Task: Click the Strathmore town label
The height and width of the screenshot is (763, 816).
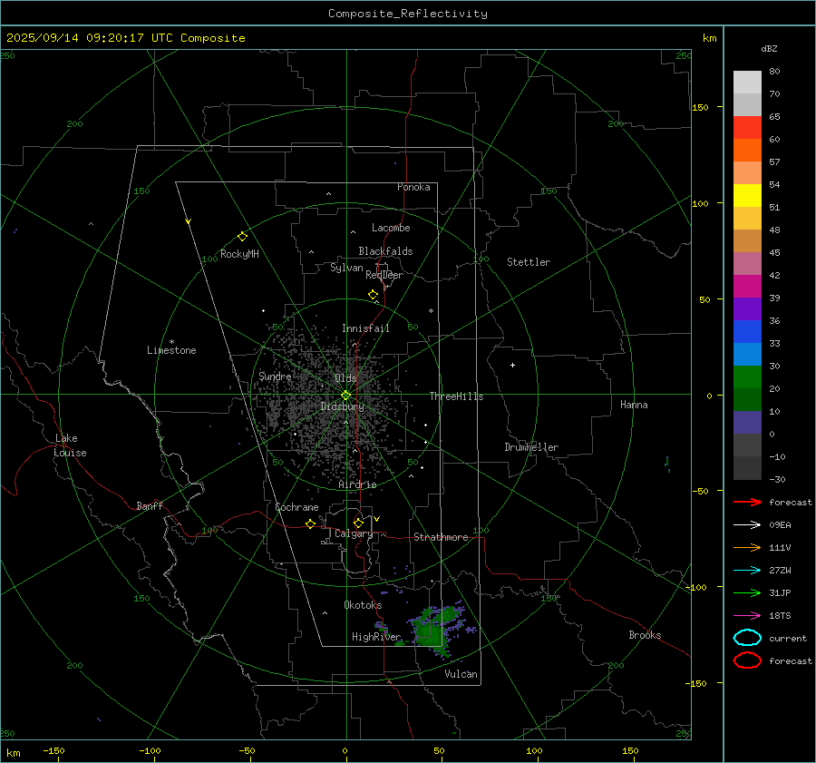Action: (x=441, y=537)
